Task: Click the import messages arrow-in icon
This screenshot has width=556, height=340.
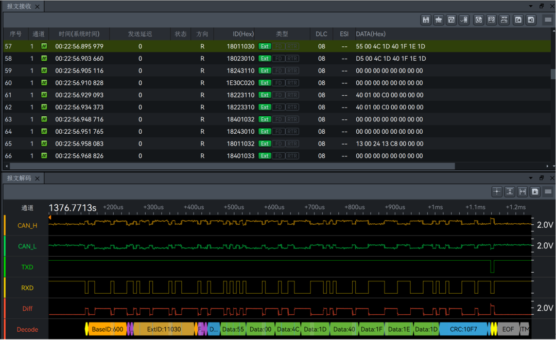Action: coord(531,20)
